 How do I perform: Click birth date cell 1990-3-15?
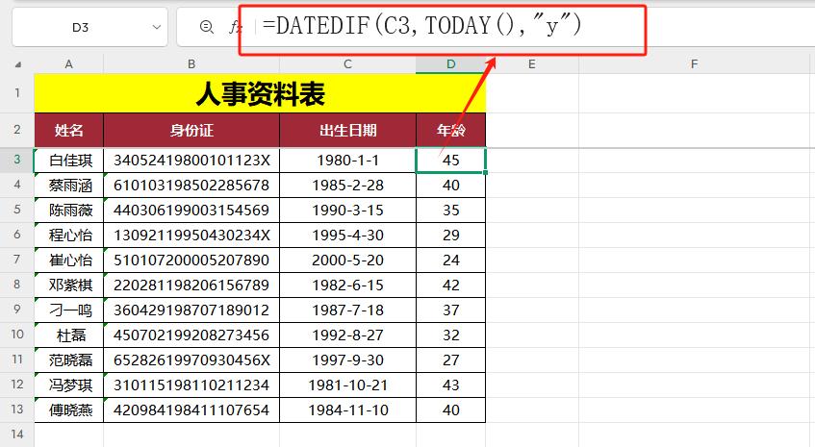tap(347, 211)
